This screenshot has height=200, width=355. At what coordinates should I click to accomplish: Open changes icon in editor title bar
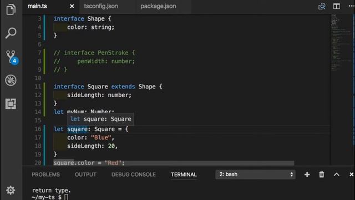[x=322, y=6]
